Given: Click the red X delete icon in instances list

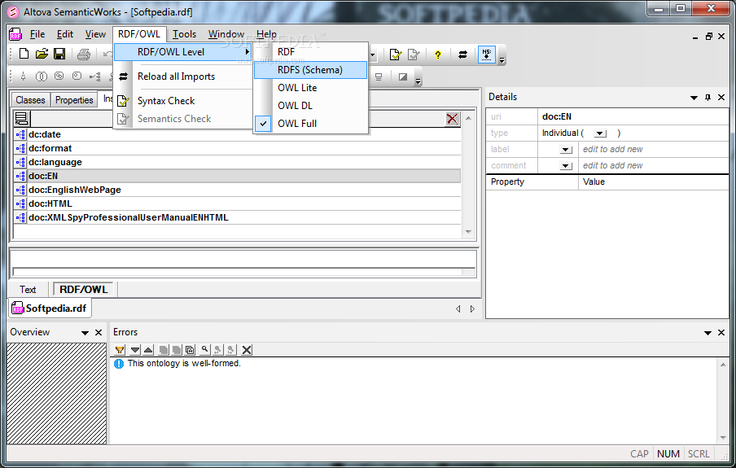Looking at the screenshot, I should [453, 119].
